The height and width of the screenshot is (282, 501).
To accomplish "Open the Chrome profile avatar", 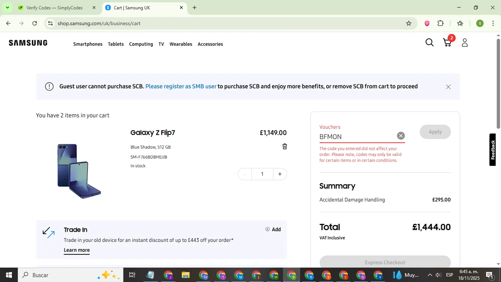I will 480,23.
